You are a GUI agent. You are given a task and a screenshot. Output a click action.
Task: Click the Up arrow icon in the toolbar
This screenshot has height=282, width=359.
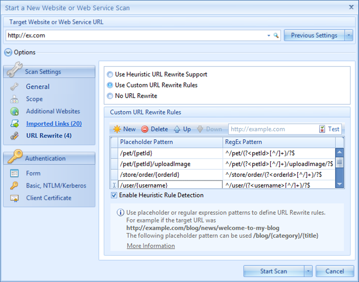(177, 129)
